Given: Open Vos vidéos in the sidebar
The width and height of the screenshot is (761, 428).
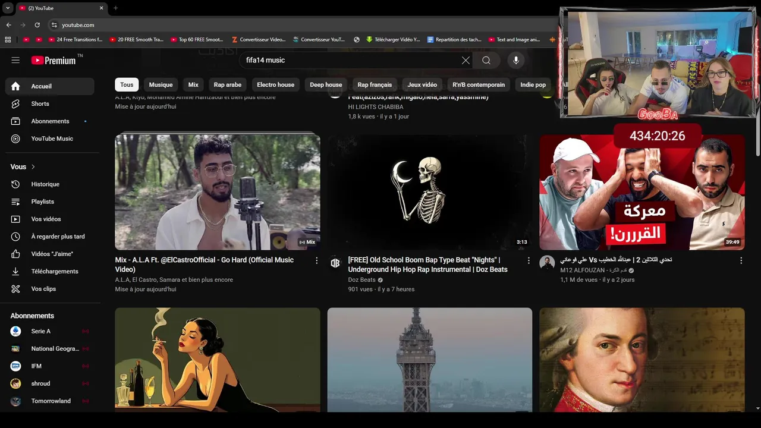Looking at the screenshot, I should coord(50,219).
